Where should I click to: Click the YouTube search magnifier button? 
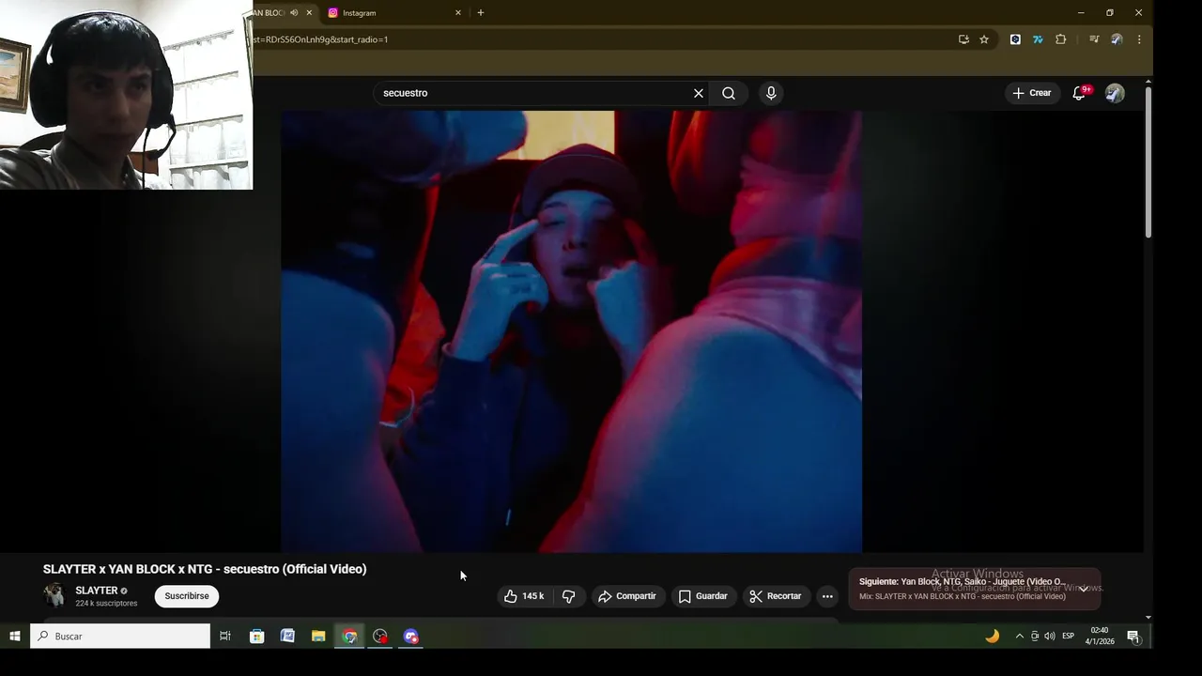point(729,93)
